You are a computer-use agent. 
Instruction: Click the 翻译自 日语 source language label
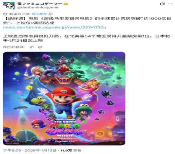point(19,14)
